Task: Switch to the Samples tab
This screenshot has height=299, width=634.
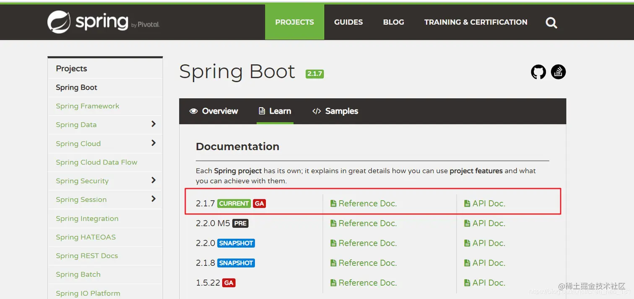Action: pos(335,111)
